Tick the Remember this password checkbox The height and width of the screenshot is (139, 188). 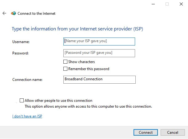coord(65,69)
